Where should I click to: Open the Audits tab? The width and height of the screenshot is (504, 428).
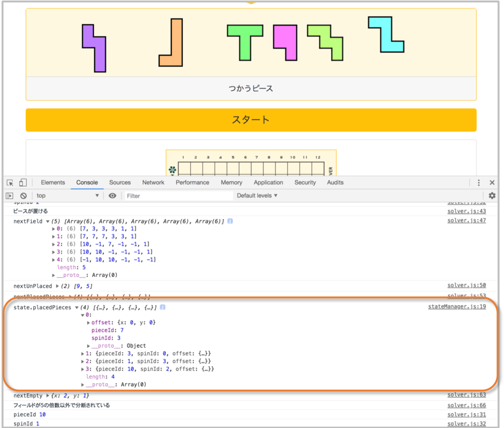[x=335, y=182]
